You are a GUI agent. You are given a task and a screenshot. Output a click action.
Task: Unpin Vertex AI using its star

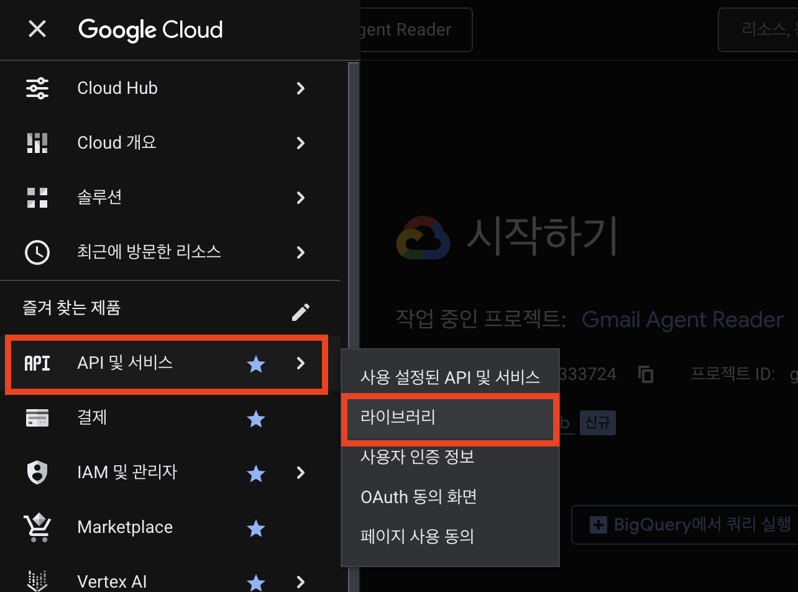point(256,582)
